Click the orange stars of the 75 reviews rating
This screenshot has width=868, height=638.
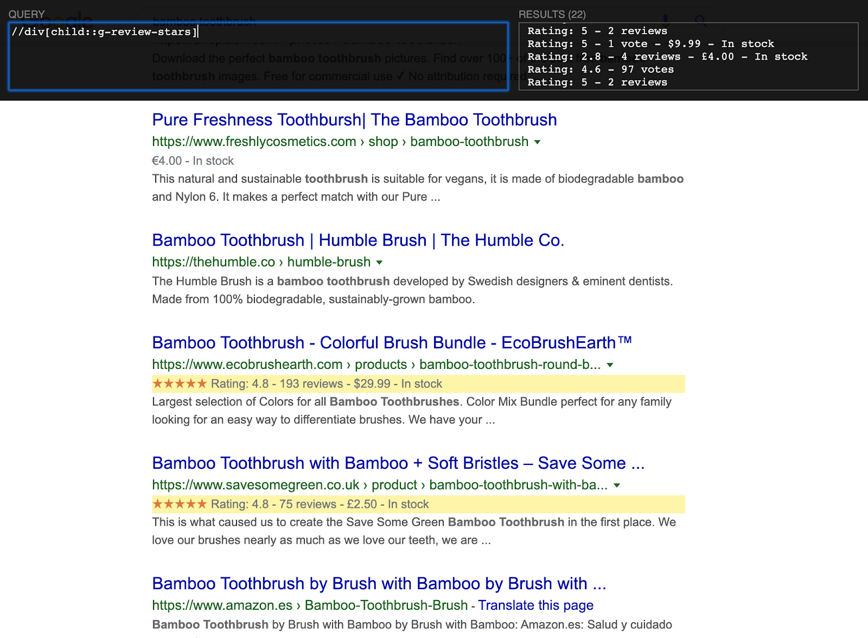(x=180, y=504)
